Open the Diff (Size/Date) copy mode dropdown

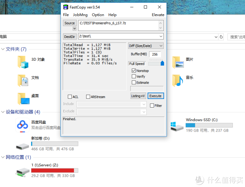(x=146, y=46)
